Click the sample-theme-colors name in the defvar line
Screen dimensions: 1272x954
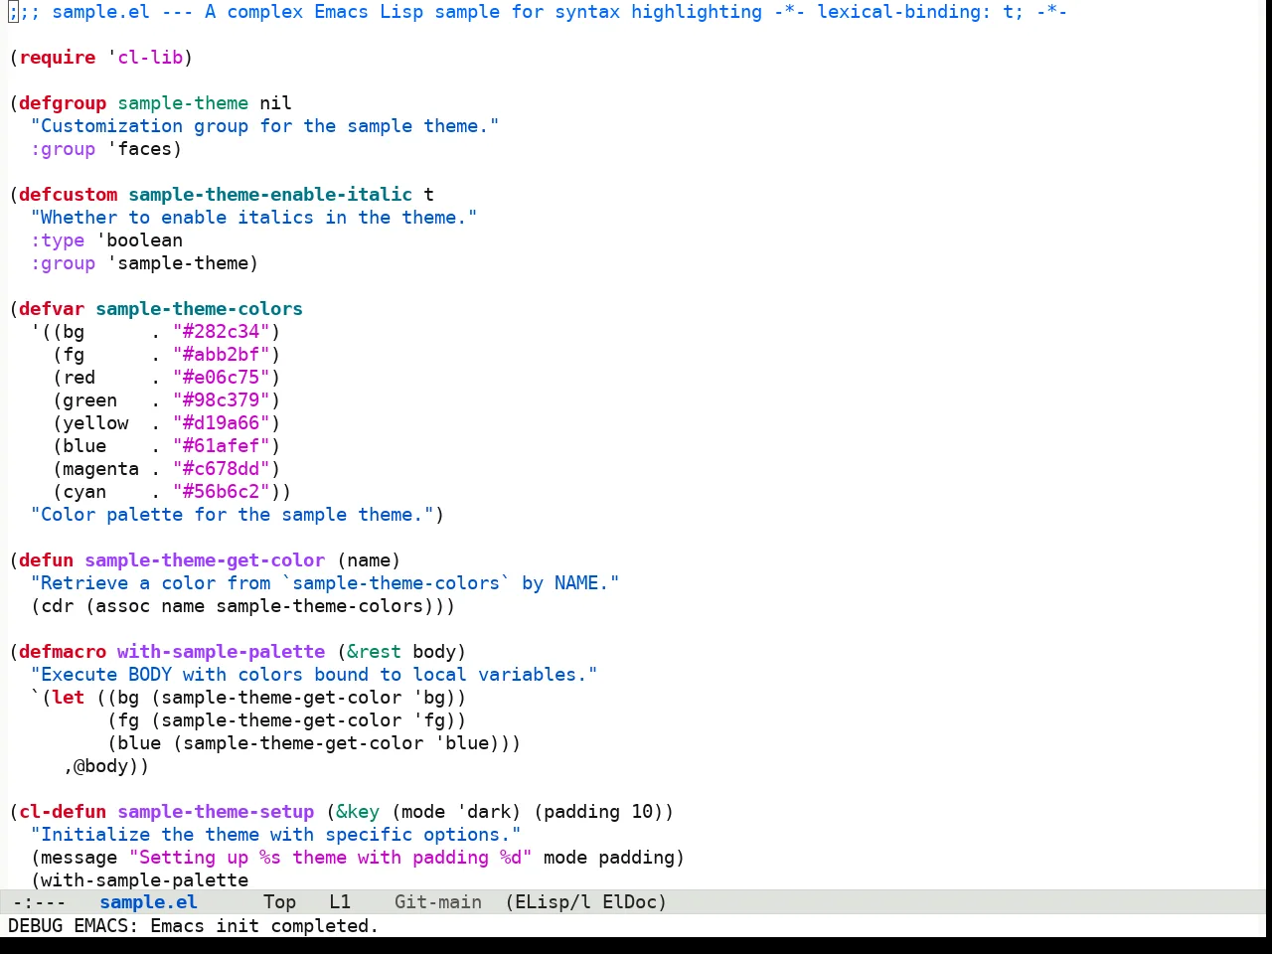coord(199,308)
